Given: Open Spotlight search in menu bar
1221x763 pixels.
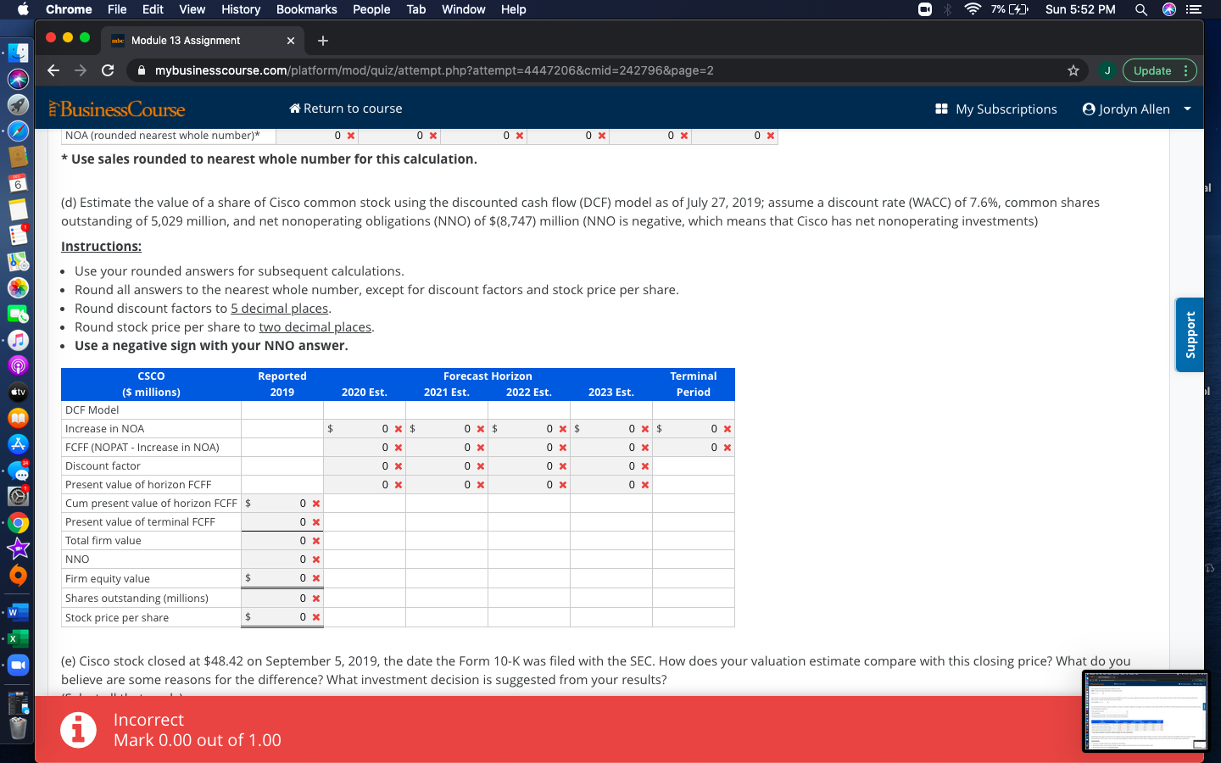Looking at the screenshot, I should coord(1141,9).
